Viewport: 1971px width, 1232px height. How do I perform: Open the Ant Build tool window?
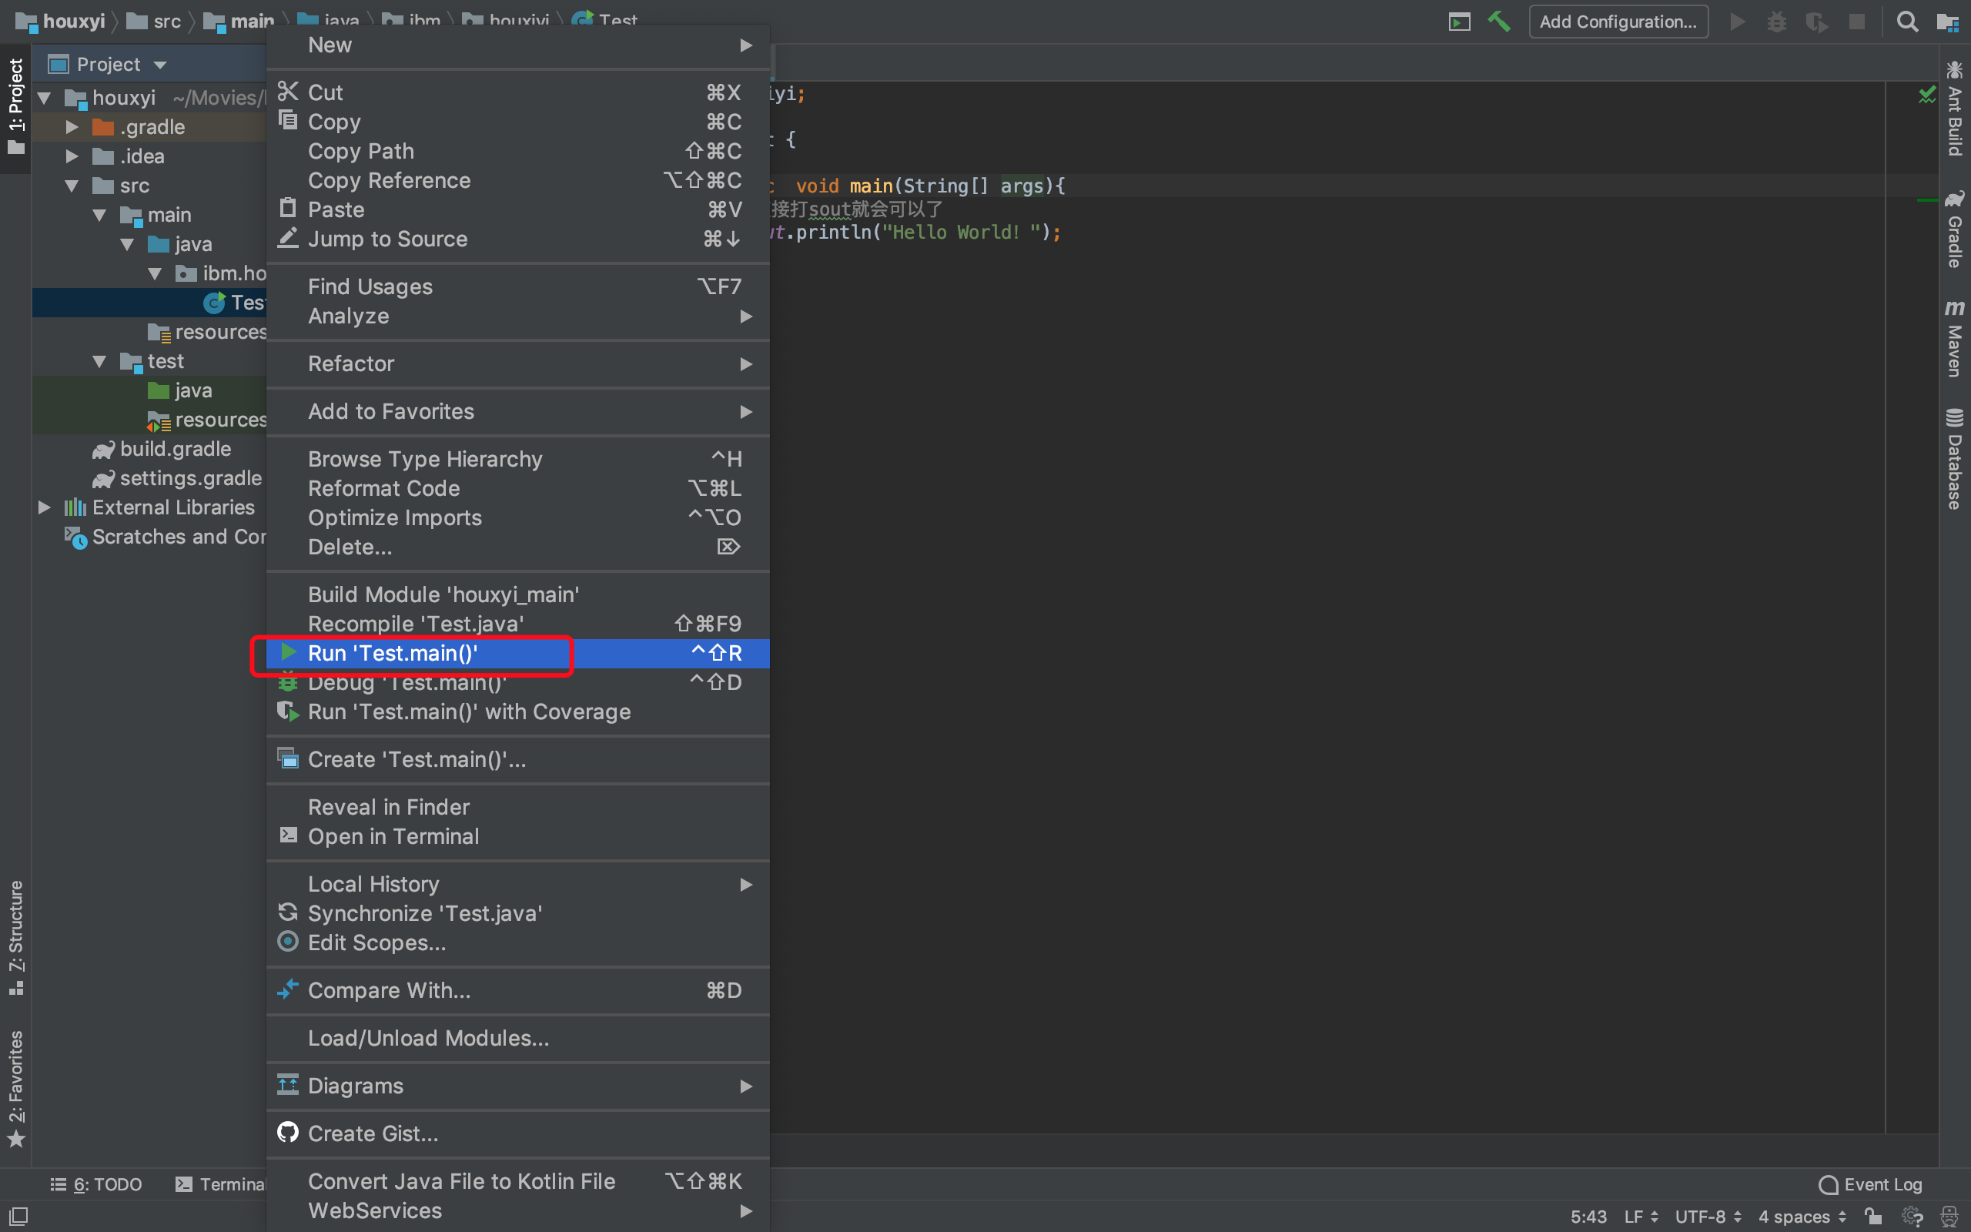(1954, 109)
